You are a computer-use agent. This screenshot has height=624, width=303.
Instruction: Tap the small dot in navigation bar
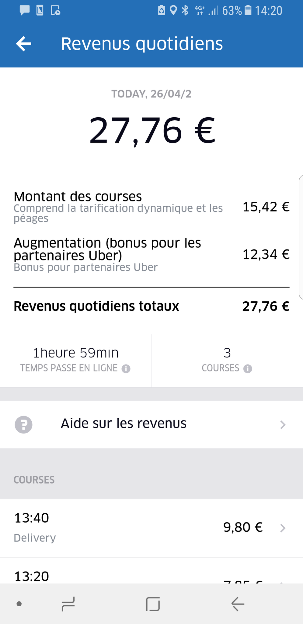point(19,604)
